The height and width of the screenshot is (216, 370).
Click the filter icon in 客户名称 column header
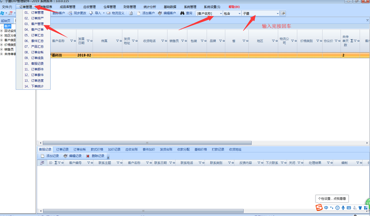point(71,41)
